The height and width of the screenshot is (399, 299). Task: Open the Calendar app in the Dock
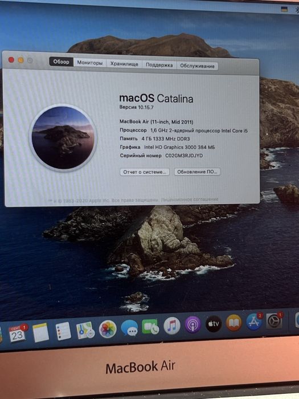point(17,334)
